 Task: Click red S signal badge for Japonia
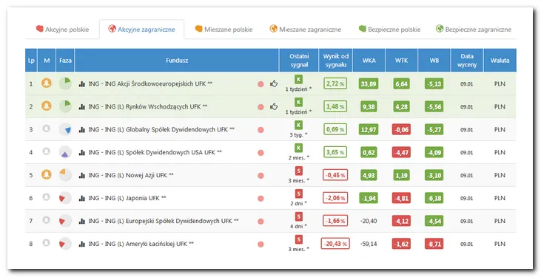[x=299, y=194]
